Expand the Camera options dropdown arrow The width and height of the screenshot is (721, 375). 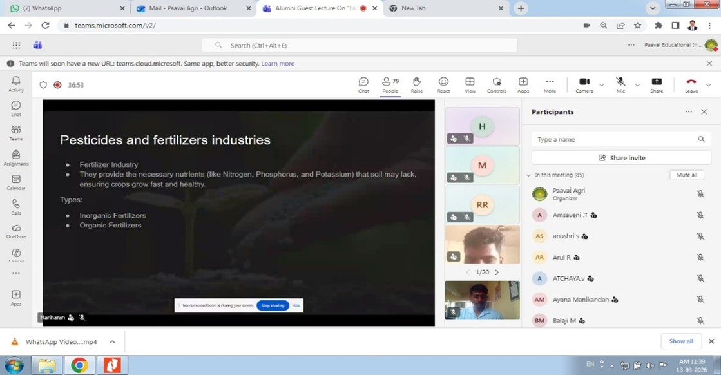pyautogui.click(x=602, y=85)
